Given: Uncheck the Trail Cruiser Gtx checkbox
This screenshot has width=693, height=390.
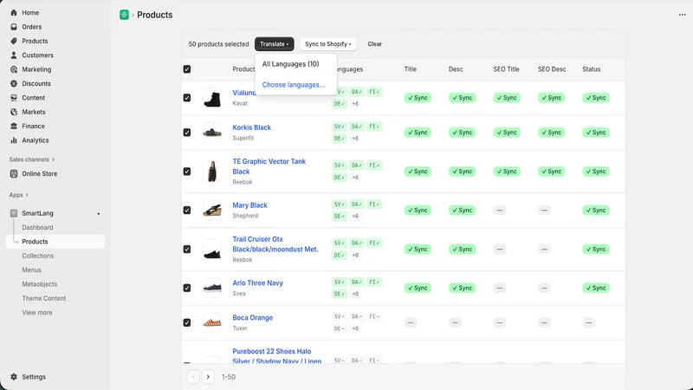Looking at the screenshot, I should 187,249.
